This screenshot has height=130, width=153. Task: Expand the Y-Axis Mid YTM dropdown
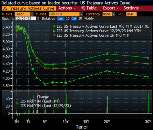pyautogui.click(x=81, y=14)
